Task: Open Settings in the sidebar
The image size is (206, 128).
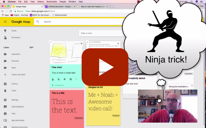Action: coord(15,100)
